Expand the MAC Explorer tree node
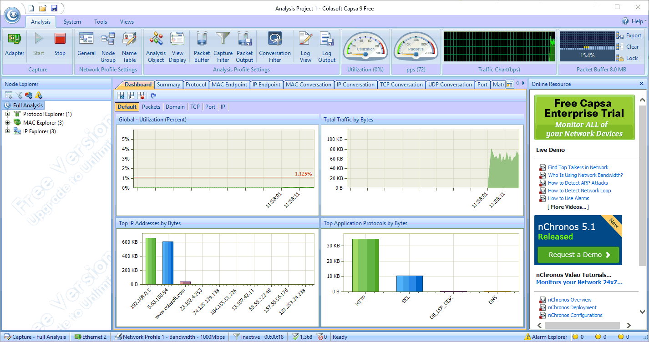 coord(7,123)
